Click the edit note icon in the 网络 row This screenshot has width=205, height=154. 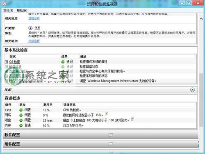point(106,114)
